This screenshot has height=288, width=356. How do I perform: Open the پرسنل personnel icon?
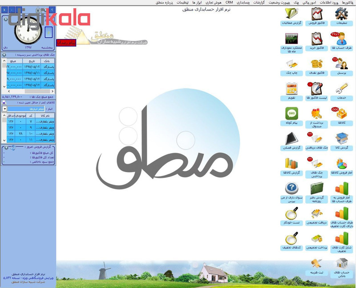tap(341, 63)
